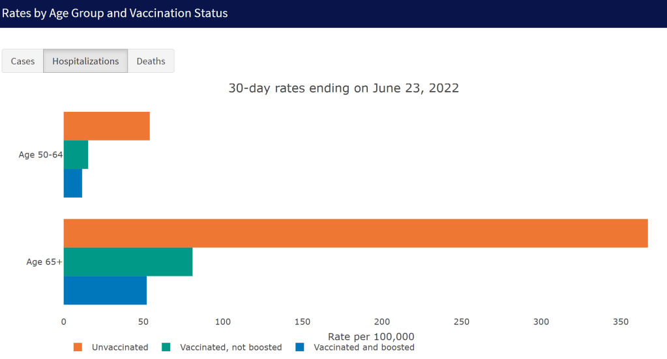Click the Age 65+ blue boosted bar
This screenshot has height=359, width=667.
coord(105,290)
